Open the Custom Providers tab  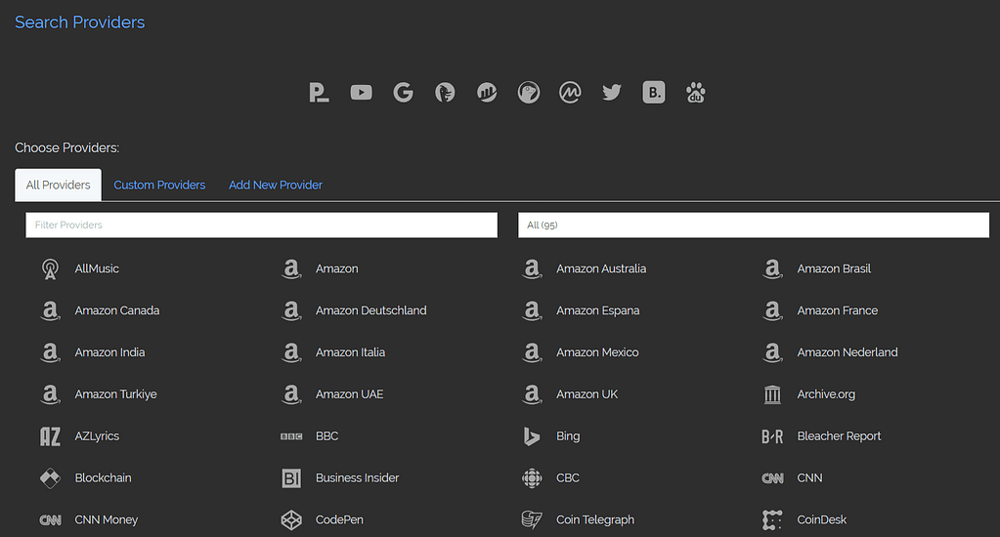pos(159,185)
